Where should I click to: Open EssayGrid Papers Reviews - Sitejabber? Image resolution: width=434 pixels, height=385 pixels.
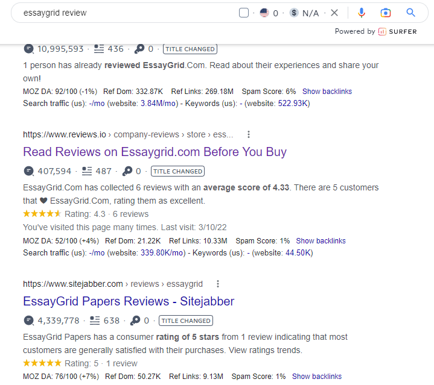click(x=129, y=301)
